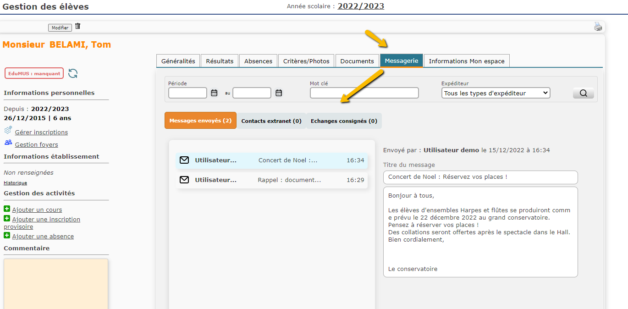Viewport: 628px width, 309px height.
Task: Click into the Mot clé keyword field
Action: point(364,93)
